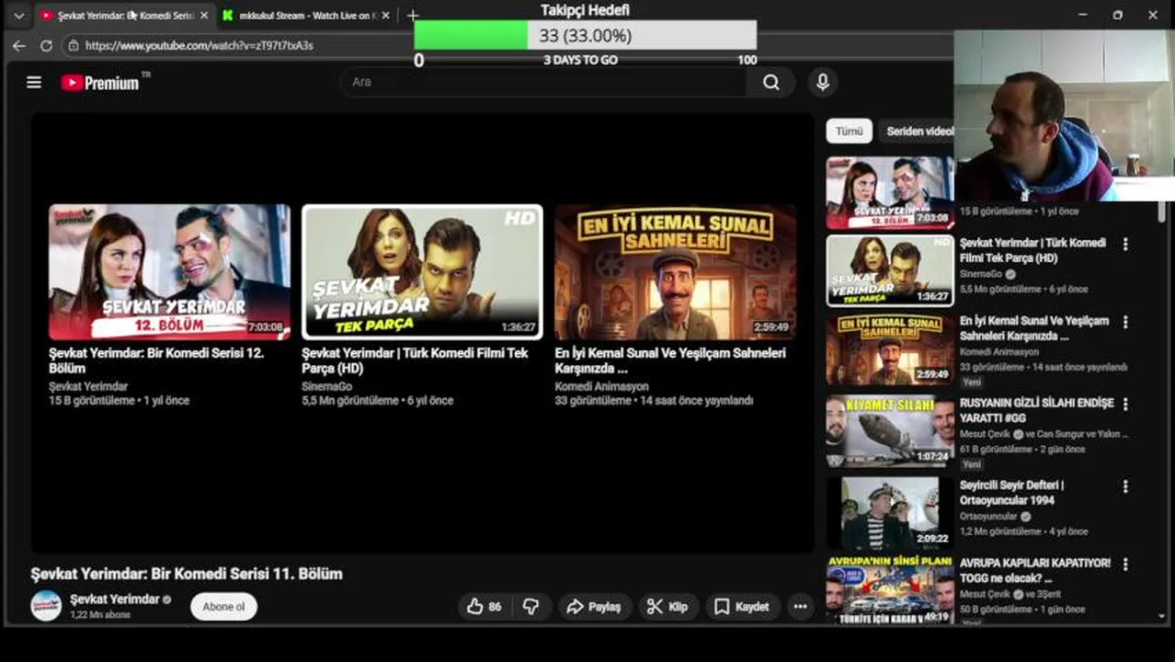Click the browser address bar URL

tap(200, 45)
